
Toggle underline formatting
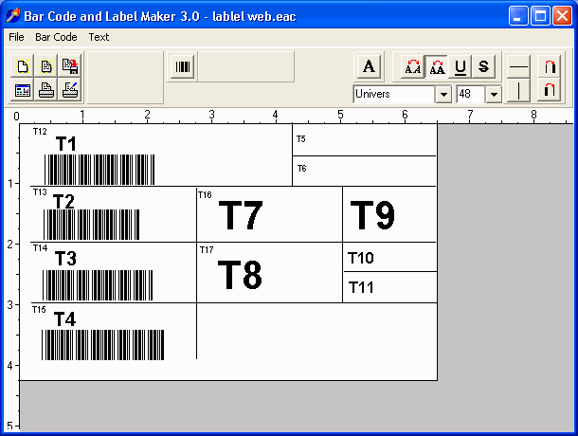pyautogui.click(x=461, y=66)
